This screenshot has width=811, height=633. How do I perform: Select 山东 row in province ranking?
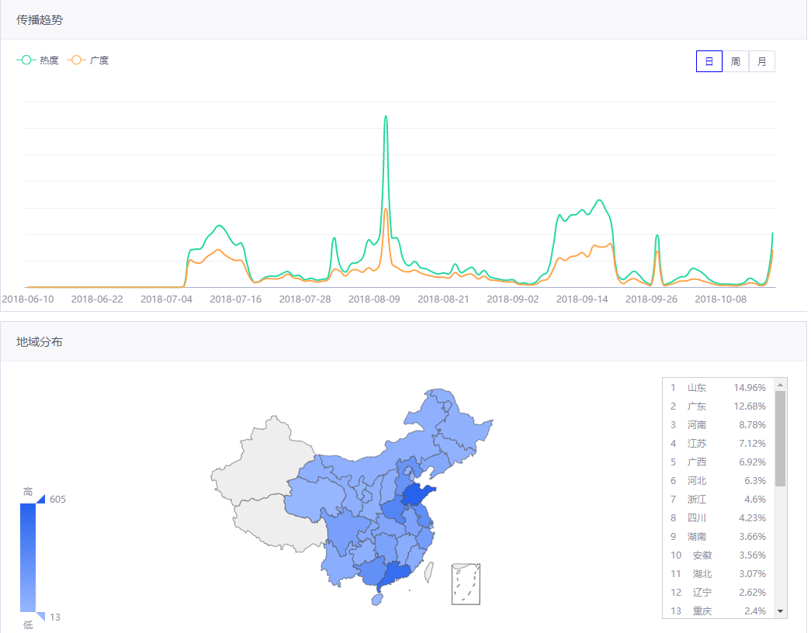718,387
